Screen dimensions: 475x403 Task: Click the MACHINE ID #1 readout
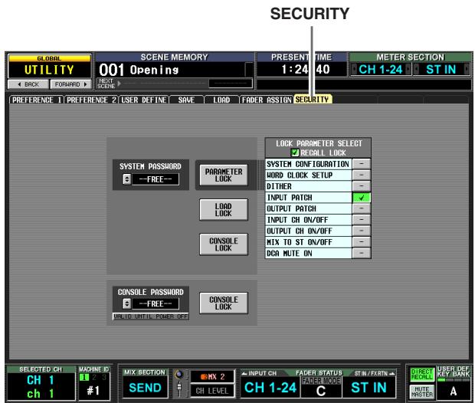[93, 391]
